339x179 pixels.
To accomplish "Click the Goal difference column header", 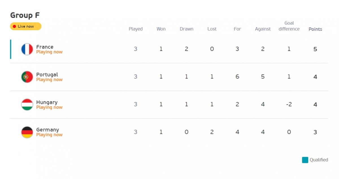I will click(x=289, y=26).
